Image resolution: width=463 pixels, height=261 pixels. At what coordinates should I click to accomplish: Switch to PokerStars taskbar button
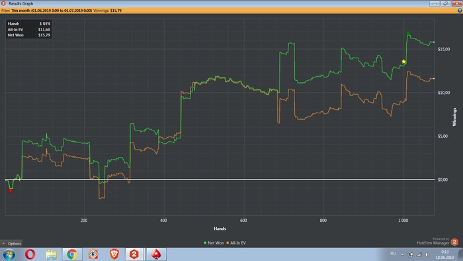click(156, 254)
